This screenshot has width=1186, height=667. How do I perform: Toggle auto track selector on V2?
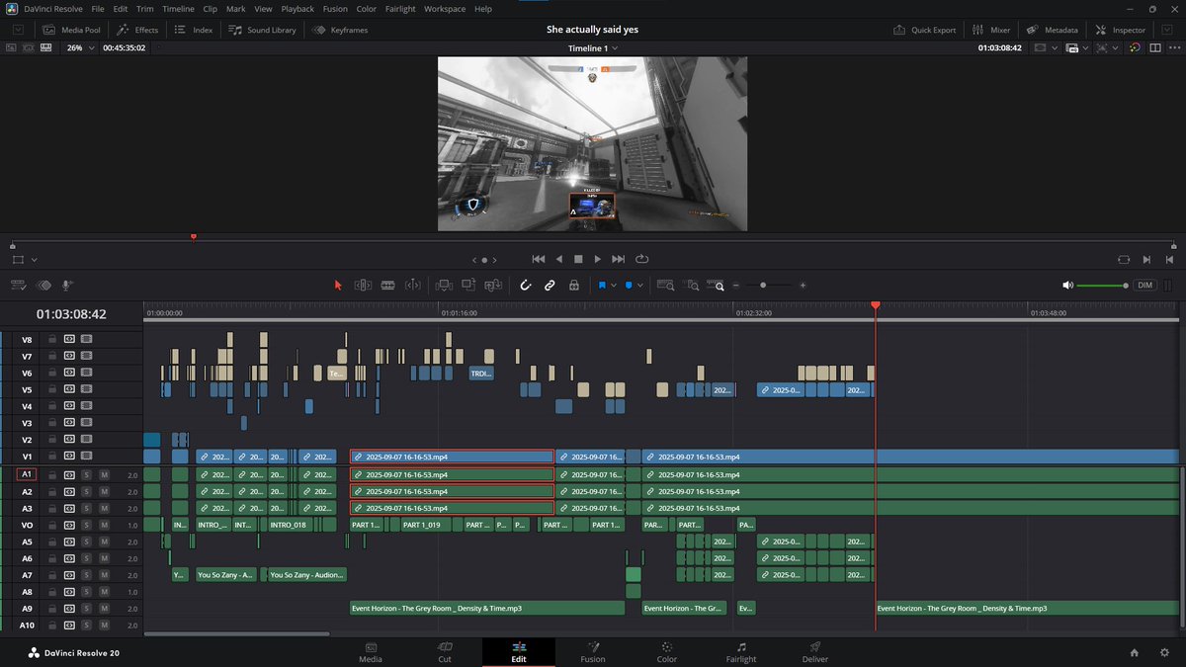pyautogui.click(x=69, y=440)
